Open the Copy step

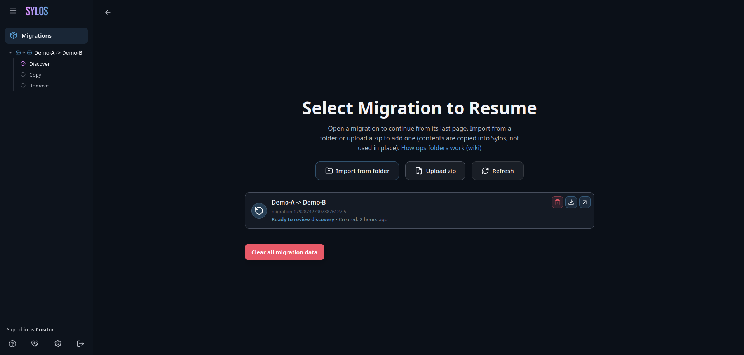click(x=35, y=75)
